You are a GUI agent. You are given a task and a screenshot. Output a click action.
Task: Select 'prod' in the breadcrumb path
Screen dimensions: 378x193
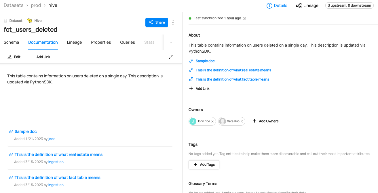[x=36, y=5]
